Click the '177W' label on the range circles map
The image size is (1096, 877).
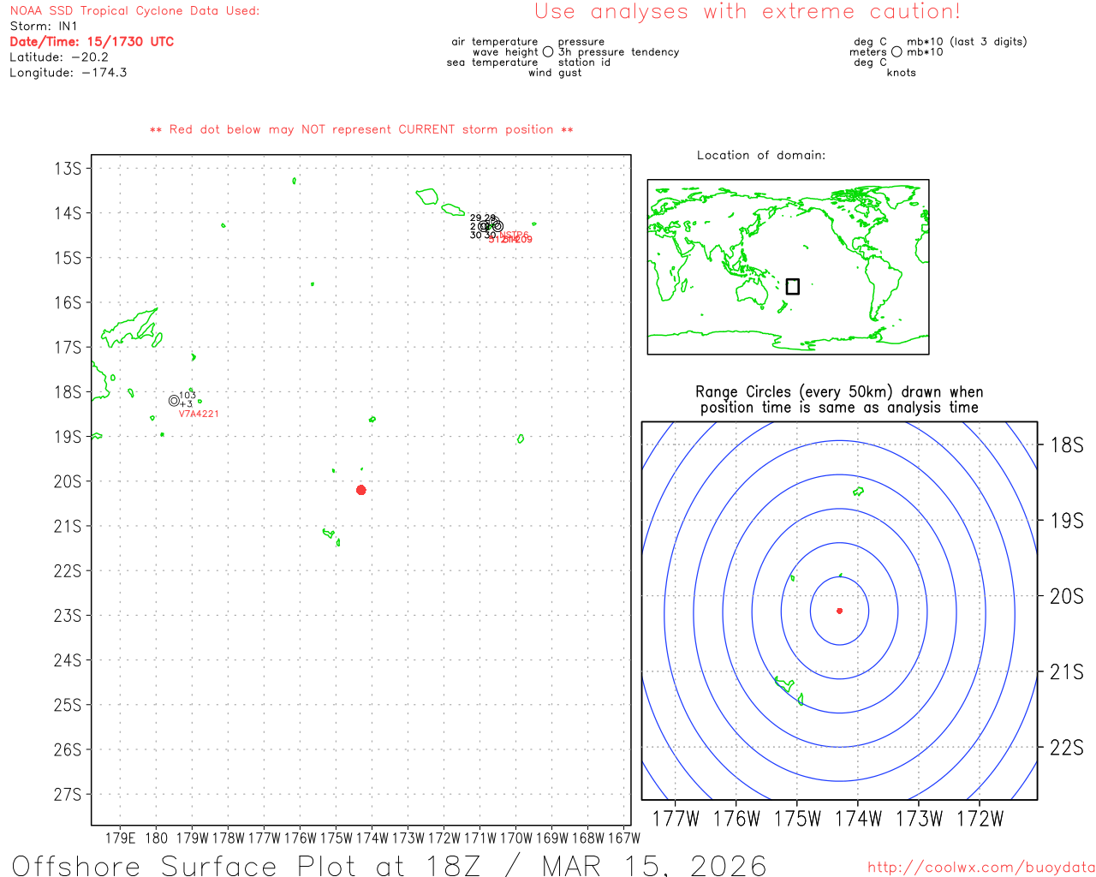[x=676, y=819]
